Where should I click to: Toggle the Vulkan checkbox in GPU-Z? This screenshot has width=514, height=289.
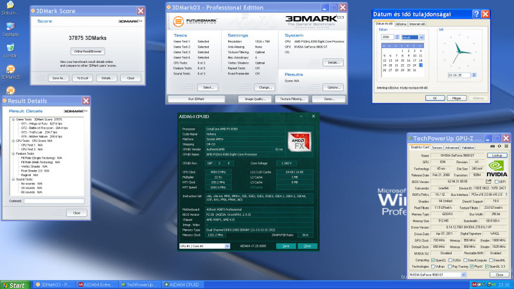coord(433,267)
